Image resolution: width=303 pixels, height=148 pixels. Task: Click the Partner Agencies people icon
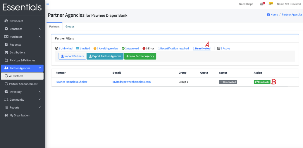(x=6, y=68)
